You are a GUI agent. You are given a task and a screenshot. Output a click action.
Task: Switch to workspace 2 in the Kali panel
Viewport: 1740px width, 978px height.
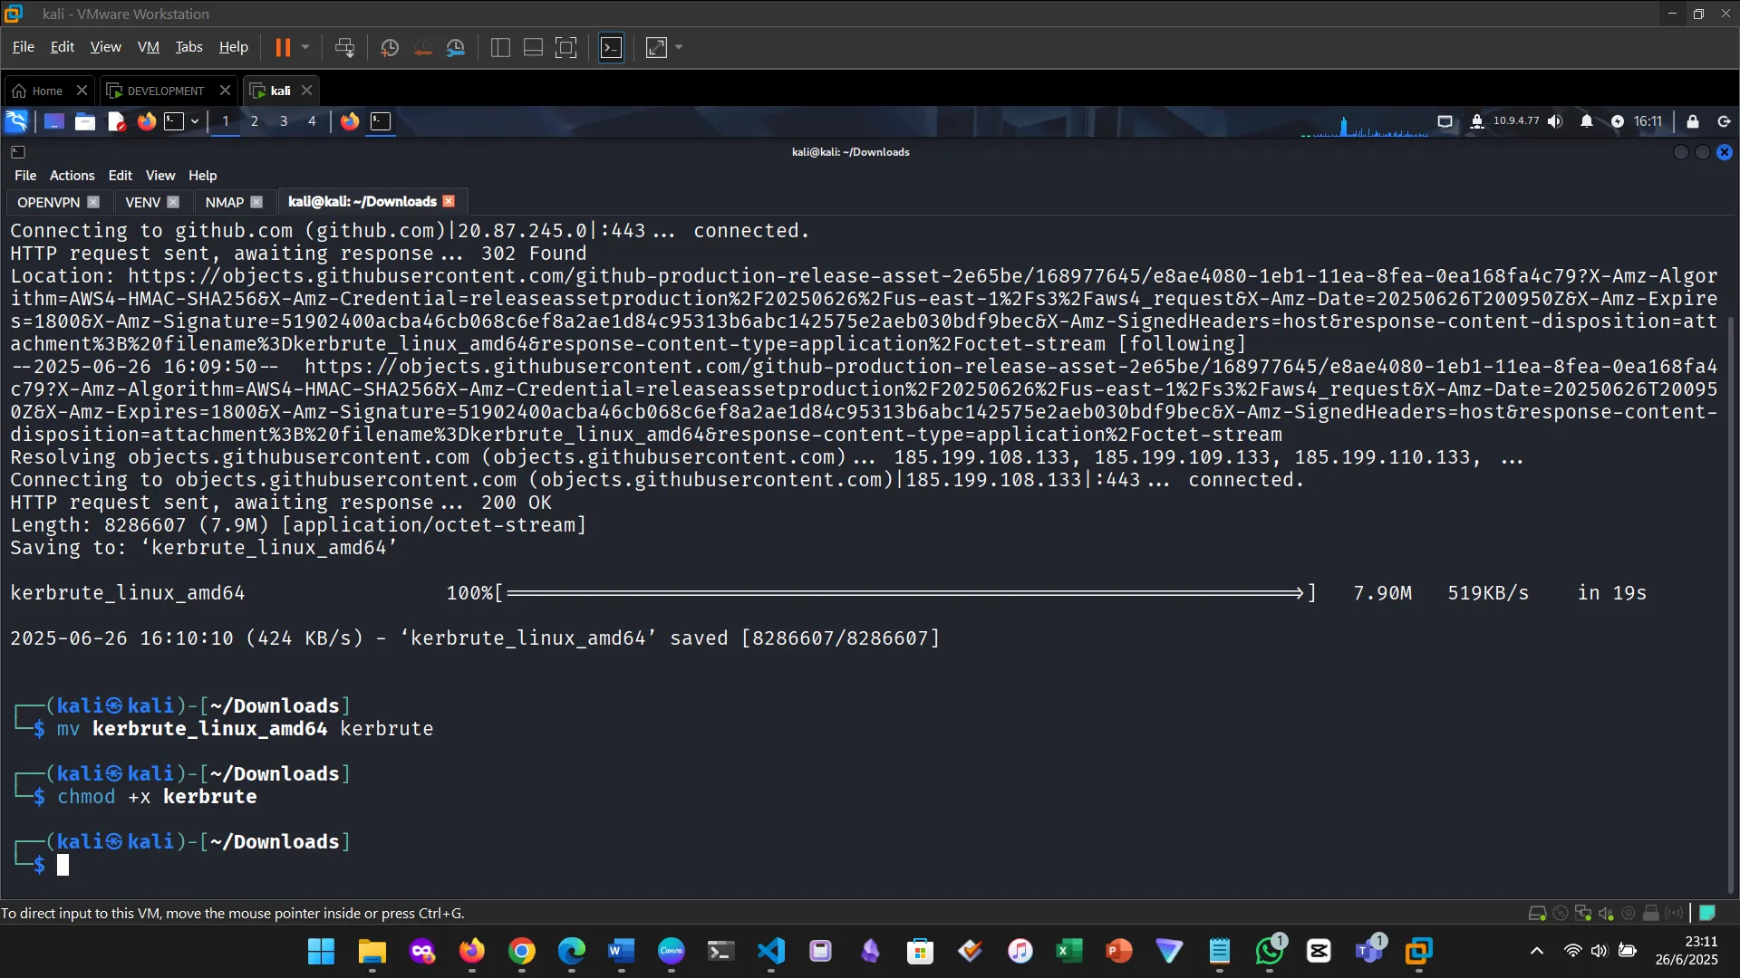(x=255, y=120)
